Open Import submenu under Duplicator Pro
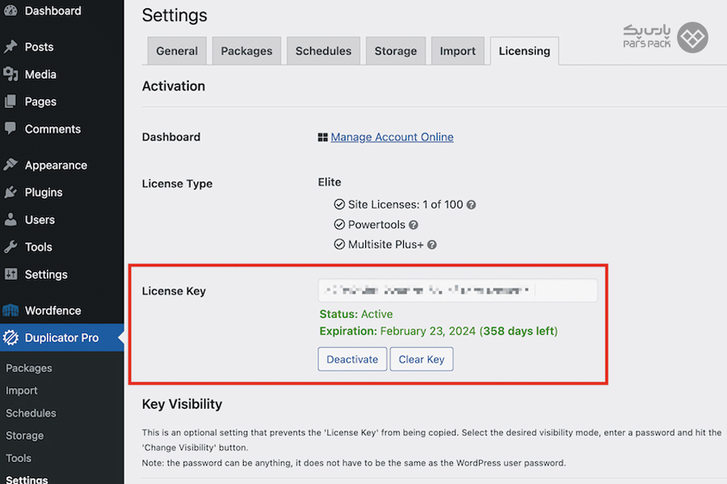727x484 pixels. (x=21, y=390)
